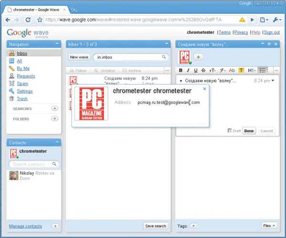
Task: Open the Inbox navigation item
Action: tap(22, 53)
